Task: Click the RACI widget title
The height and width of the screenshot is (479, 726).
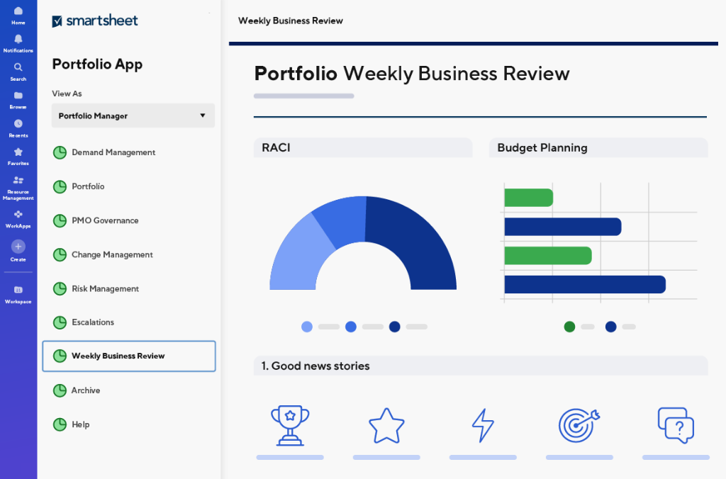Action: point(276,147)
